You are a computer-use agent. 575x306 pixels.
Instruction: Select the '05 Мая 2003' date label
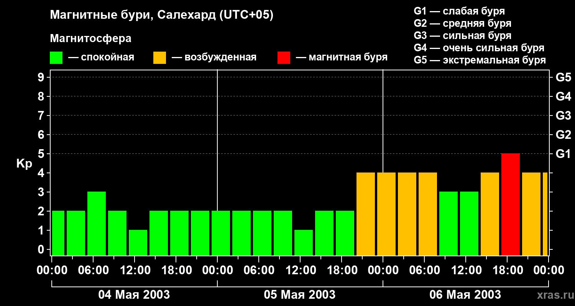click(x=300, y=295)
